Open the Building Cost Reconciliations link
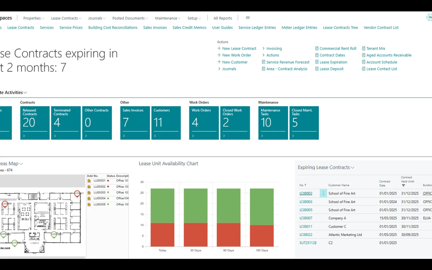Screen dimensions: 432x270 [x=113, y=28]
